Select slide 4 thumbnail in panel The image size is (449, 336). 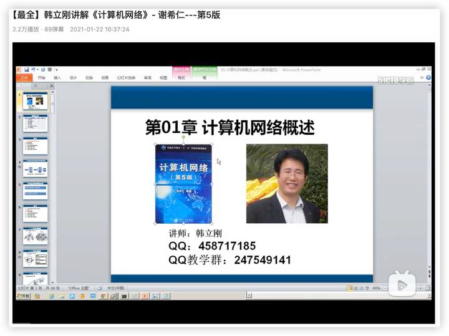click(x=36, y=168)
